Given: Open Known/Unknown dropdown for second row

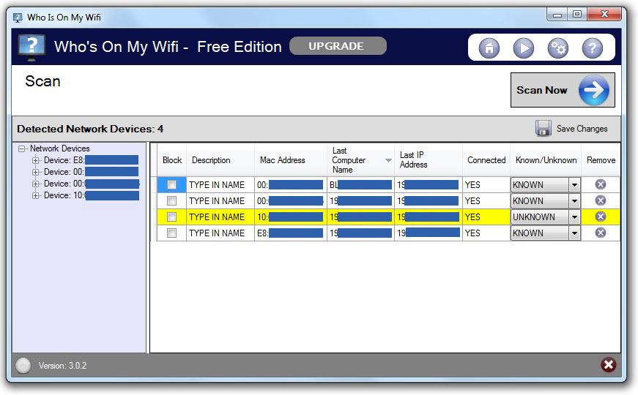Looking at the screenshot, I should click(574, 200).
